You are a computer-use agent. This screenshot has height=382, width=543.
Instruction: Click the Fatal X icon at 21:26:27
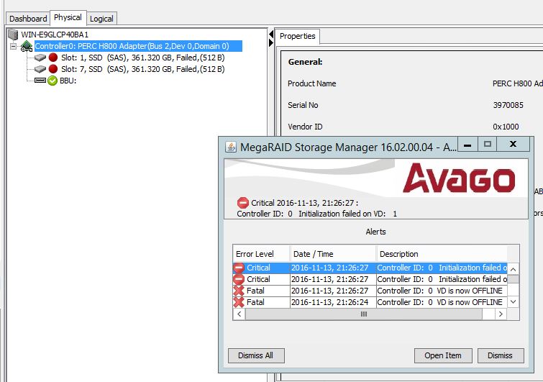coord(239,291)
